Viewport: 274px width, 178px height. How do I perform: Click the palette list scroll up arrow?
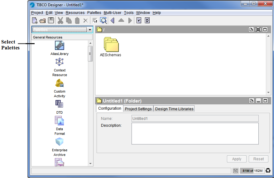point(90,43)
